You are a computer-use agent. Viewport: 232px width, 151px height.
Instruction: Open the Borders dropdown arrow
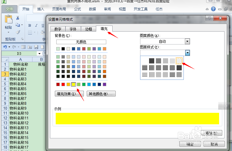35,32
